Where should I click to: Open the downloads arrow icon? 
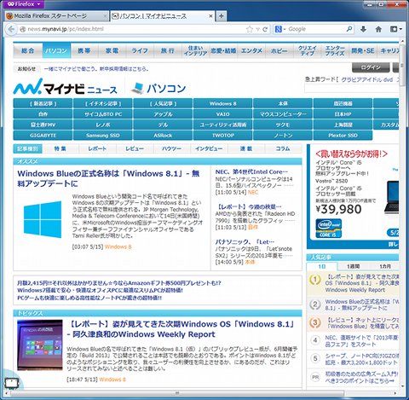pyautogui.click(x=363, y=29)
